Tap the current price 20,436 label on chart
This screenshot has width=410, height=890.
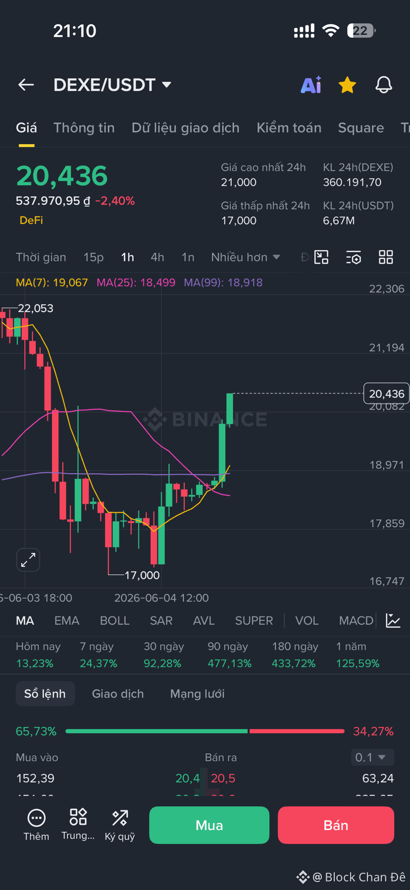point(386,394)
